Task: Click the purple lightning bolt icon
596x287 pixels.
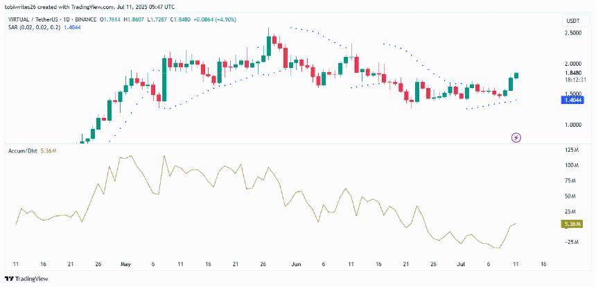Action: pos(516,137)
